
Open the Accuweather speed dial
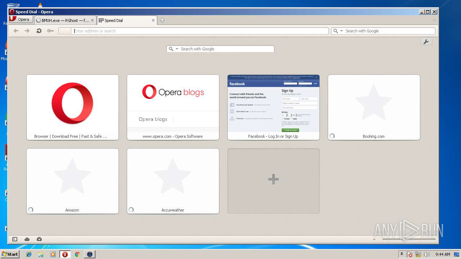pyautogui.click(x=173, y=181)
